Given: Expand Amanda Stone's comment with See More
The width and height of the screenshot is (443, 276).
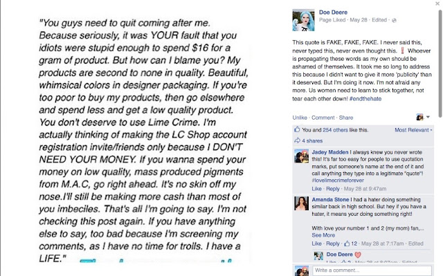Looking at the screenshot, I should point(323,235).
